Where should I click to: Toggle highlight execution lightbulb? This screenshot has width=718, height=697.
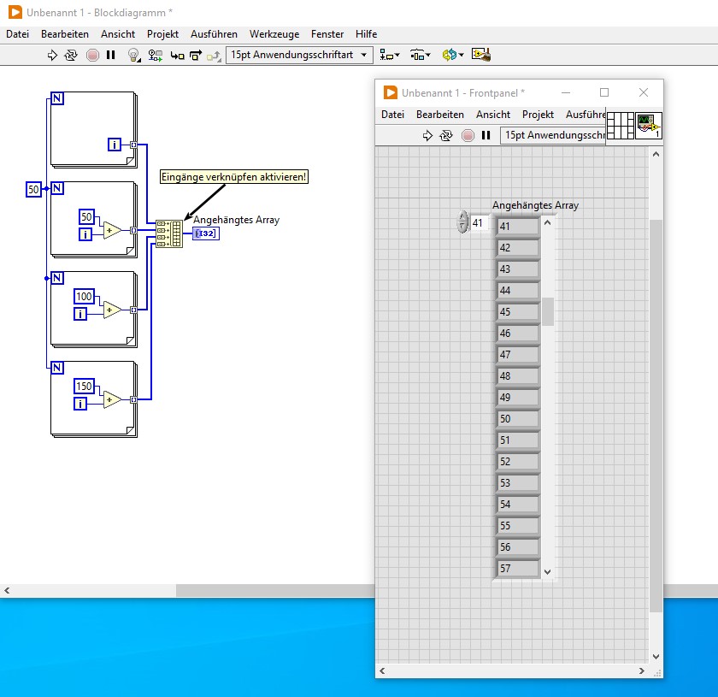click(x=133, y=55)
